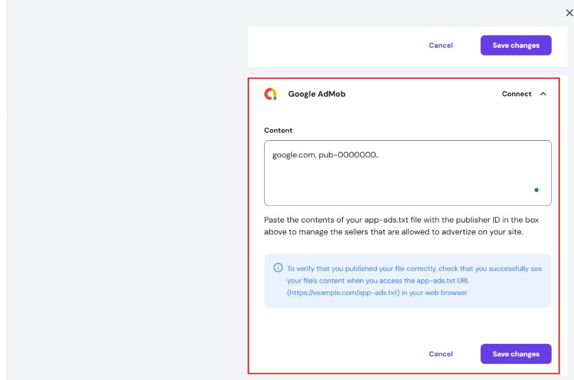Click the 'google.com, pub-0000000..' text
The image size is (574, 380).
(x=325, y=155)
